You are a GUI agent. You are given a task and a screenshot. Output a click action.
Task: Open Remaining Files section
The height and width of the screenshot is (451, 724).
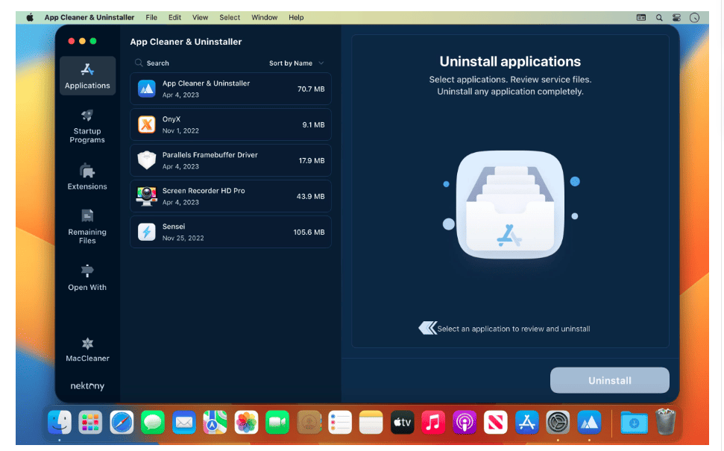pyautogui.click(x=87, y=227)
